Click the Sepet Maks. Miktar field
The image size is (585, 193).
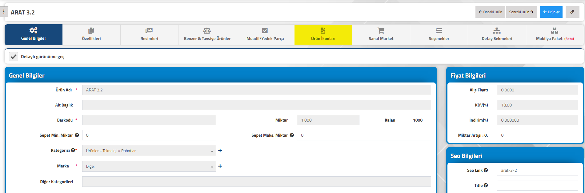364,135
